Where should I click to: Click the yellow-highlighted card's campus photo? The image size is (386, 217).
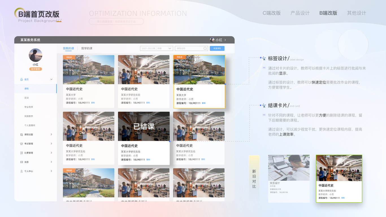click(x=199, y=70)
